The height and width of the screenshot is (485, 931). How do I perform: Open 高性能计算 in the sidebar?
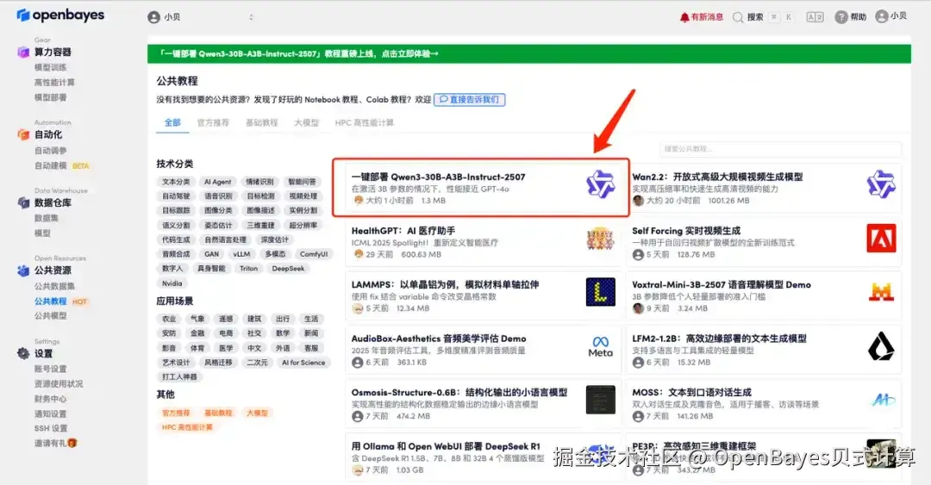pyautogui.click(x=54, y=83)
